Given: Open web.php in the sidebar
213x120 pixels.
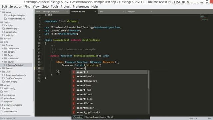Looking at the screenshot, I should tap(10, 35).
